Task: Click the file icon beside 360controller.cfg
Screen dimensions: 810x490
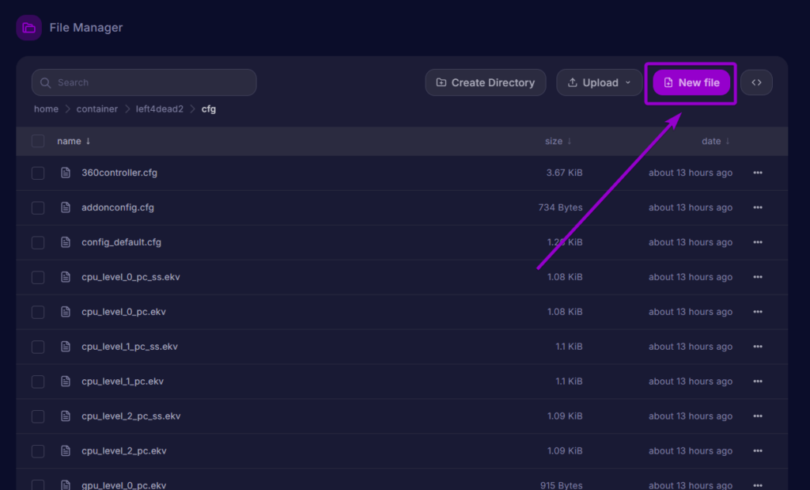Action: point(65,173)
